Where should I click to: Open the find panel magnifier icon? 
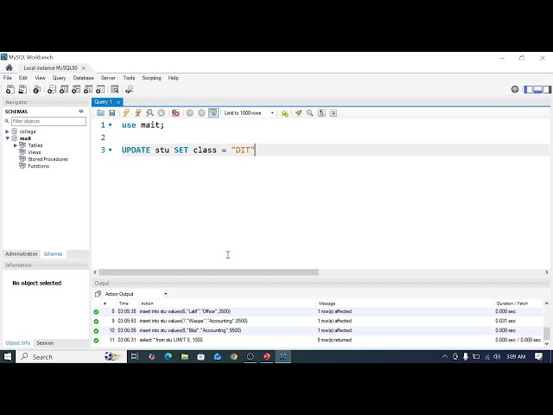point(309,113)
